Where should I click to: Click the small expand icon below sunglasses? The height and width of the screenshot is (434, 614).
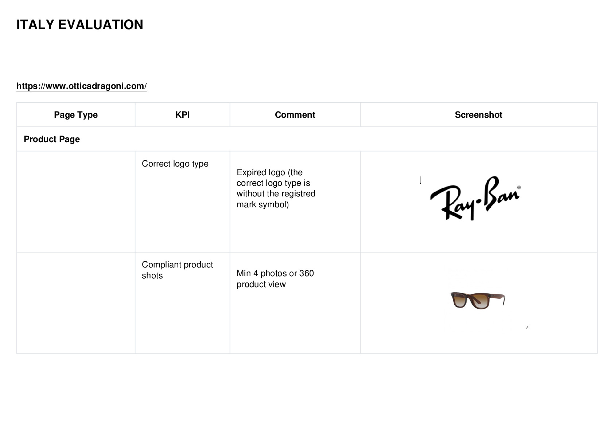click(x=527, y=328)
